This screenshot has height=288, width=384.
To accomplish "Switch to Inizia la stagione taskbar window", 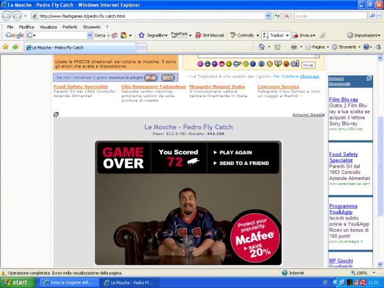I will pos(69,283).
